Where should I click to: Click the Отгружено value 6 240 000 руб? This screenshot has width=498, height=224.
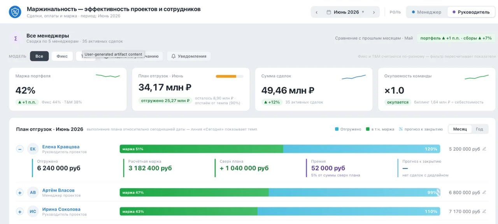pyautogui.click(x=59, y=168)
